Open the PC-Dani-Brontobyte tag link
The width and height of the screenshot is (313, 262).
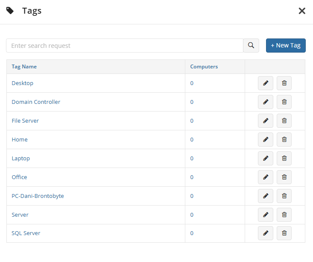point(38,196)
